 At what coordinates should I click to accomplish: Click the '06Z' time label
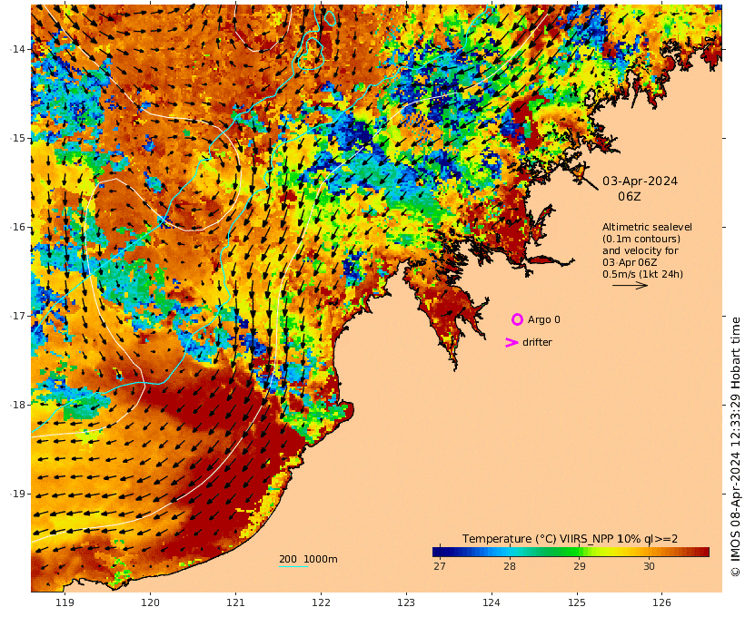(x=629, y=197)
